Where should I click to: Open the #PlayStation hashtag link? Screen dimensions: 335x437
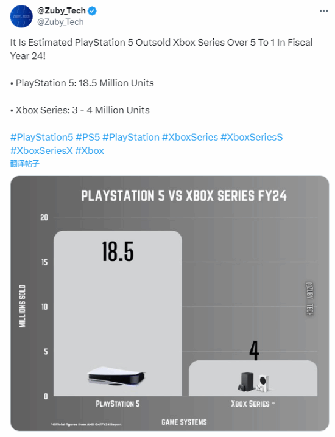(131, 137)
